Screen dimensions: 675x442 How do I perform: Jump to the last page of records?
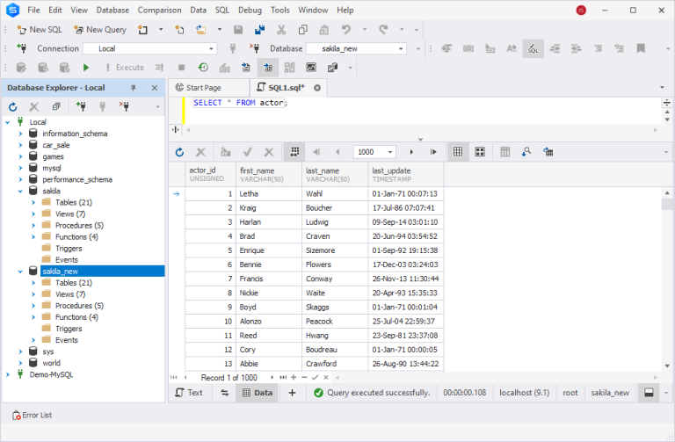(x=433, y=152)
